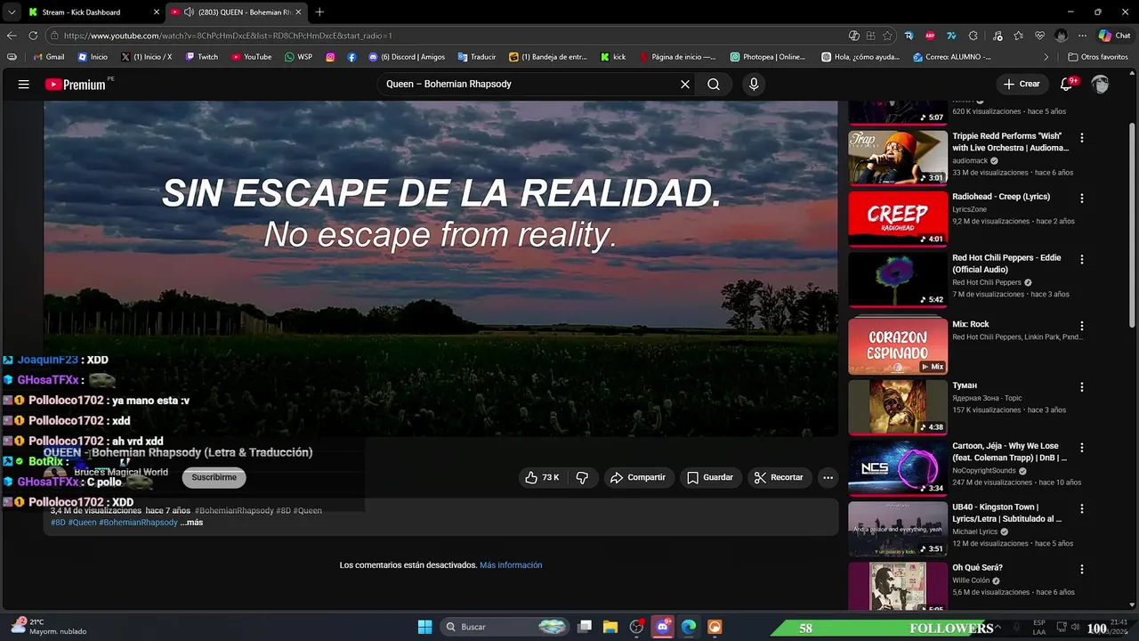Open the Facebook bookmark icon
Image resolution: width=1139 pixels, height=641 pixels.
click(x=352, y=57)
